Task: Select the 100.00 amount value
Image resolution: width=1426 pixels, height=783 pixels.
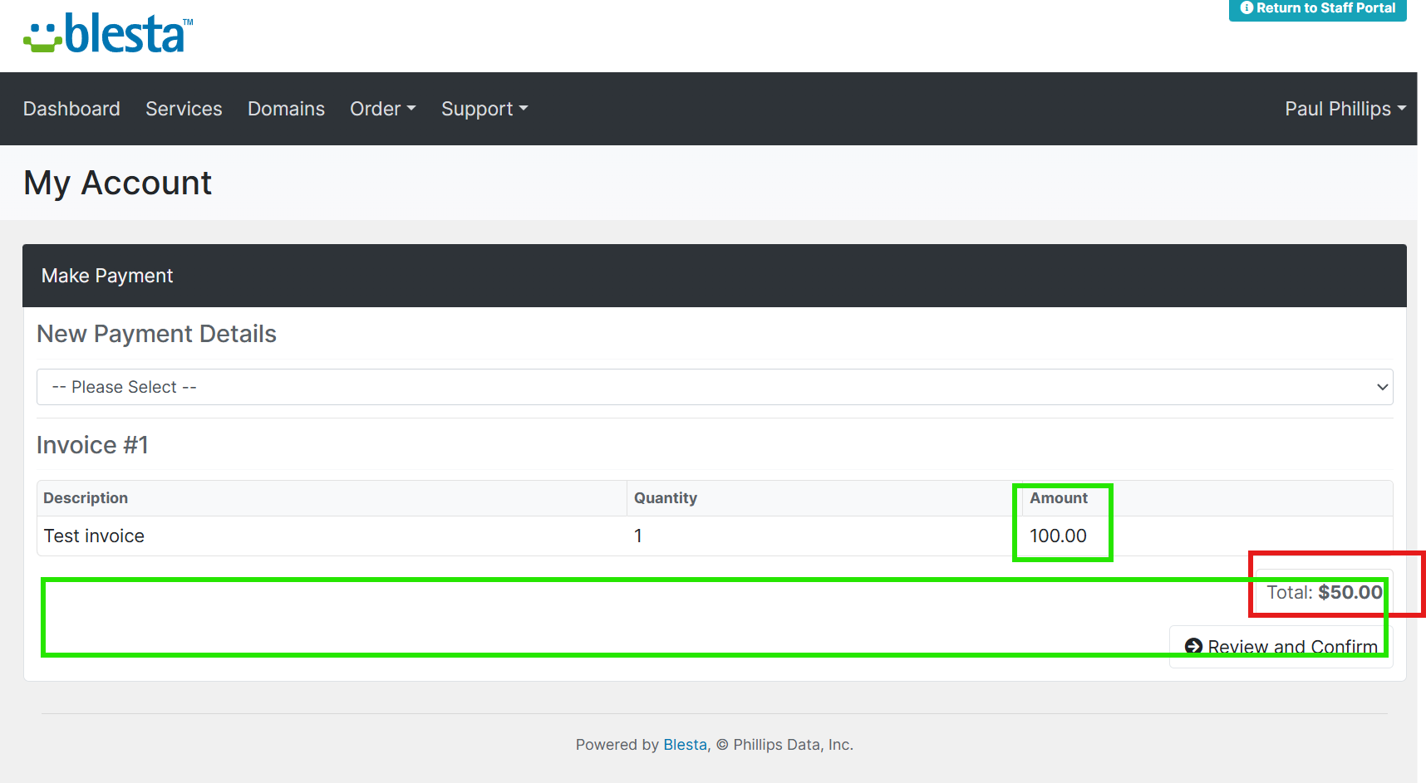Action: click(x=1058, y=536)
